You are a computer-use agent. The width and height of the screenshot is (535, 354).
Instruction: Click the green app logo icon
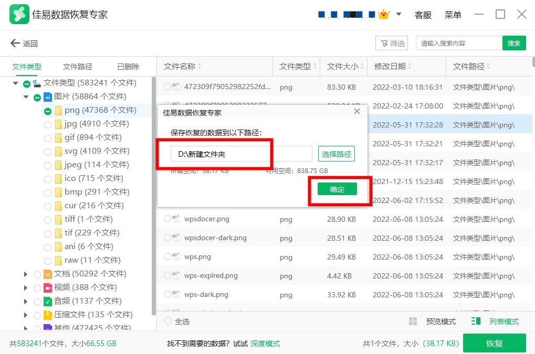point(19,14)
